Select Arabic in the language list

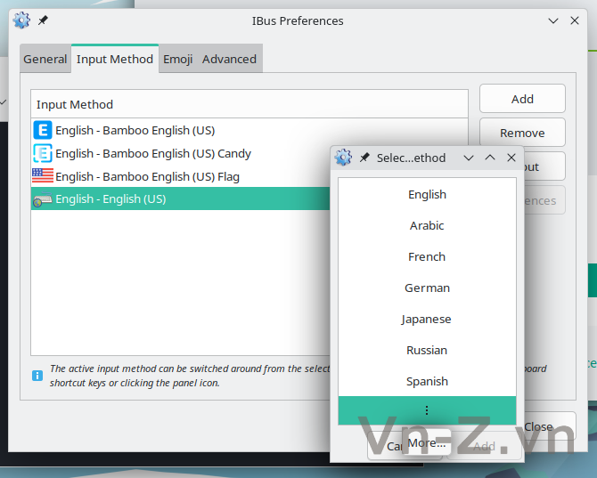click(427, 225)
